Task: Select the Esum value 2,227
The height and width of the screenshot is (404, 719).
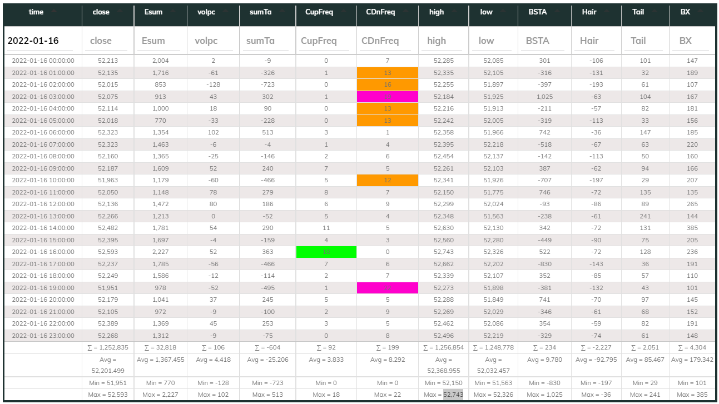Action: click(161, 252)
